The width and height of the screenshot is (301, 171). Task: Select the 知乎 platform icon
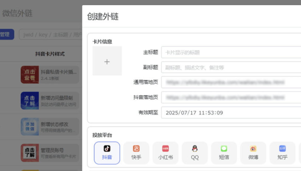[x=282, y=153]
